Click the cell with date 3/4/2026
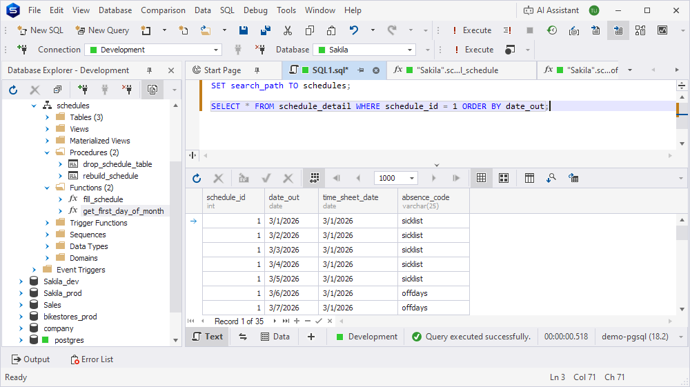Screen dimensions: 690x387 point(291,264)
